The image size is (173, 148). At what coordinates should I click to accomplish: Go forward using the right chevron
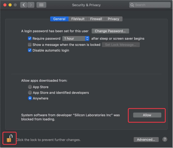click(31, 5)
